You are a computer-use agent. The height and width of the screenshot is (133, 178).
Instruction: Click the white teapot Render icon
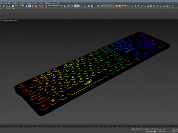98,6
